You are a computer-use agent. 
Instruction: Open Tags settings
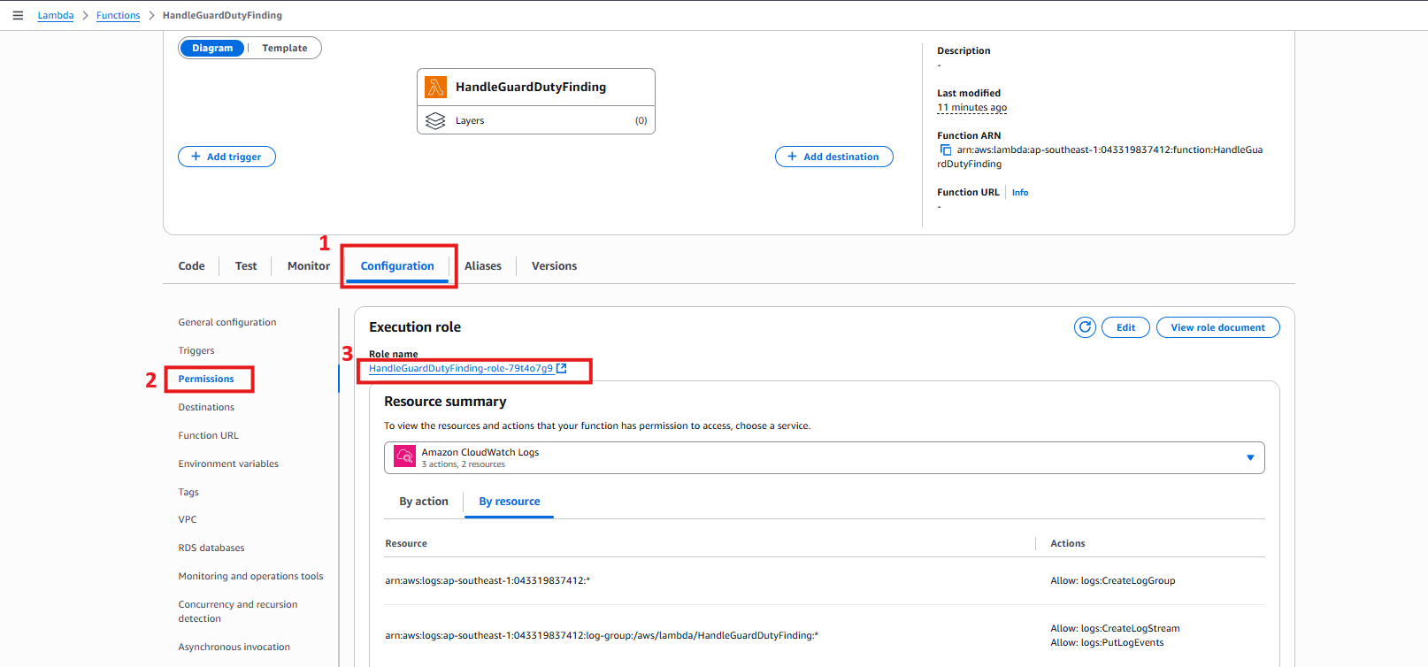point(188,492)
